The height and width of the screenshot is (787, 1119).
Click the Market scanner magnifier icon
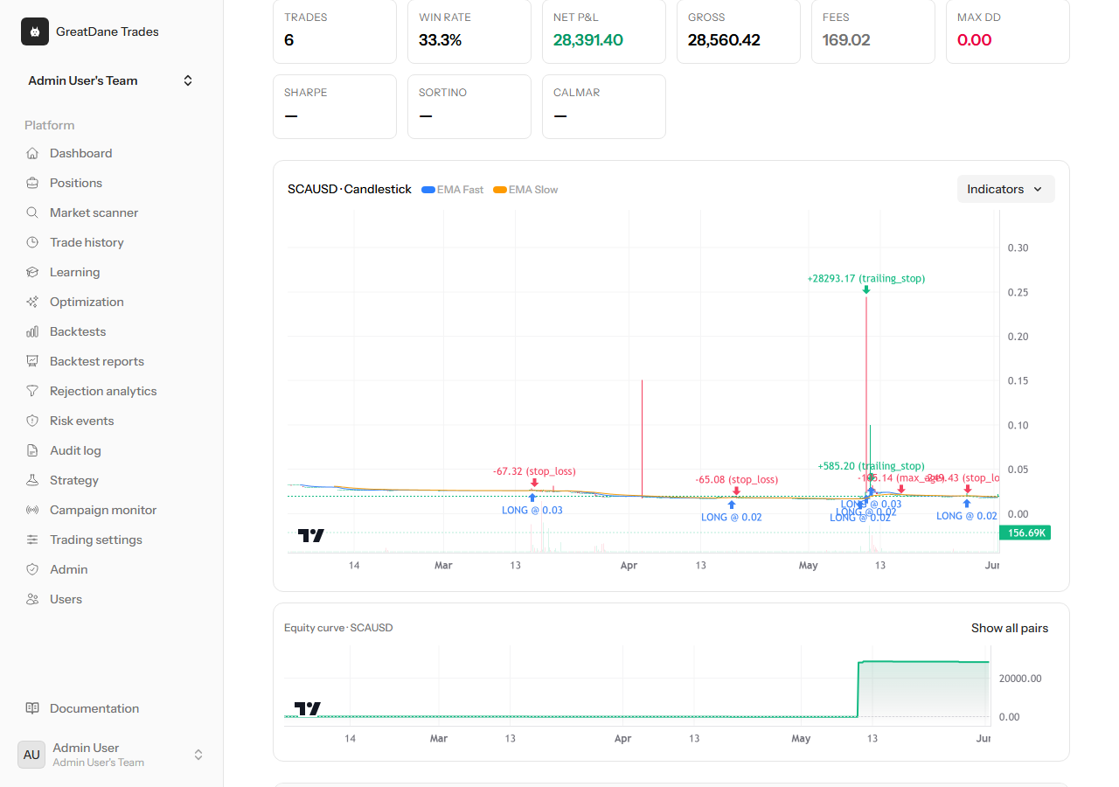tap(32, 212)
